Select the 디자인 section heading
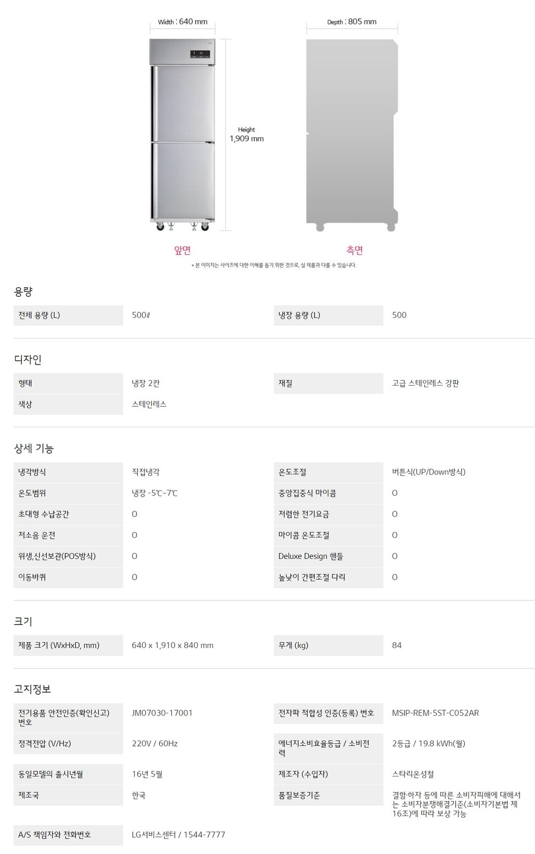This screenshot has width=535, height=854. [x=28, y=360]
